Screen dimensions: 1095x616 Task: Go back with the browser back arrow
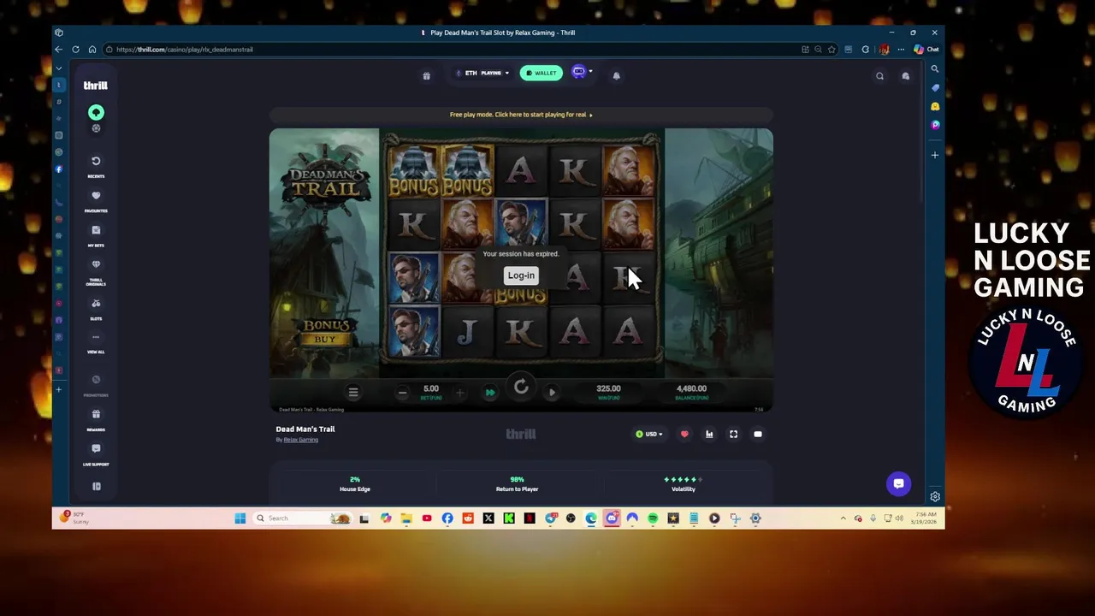pos(58,50)
